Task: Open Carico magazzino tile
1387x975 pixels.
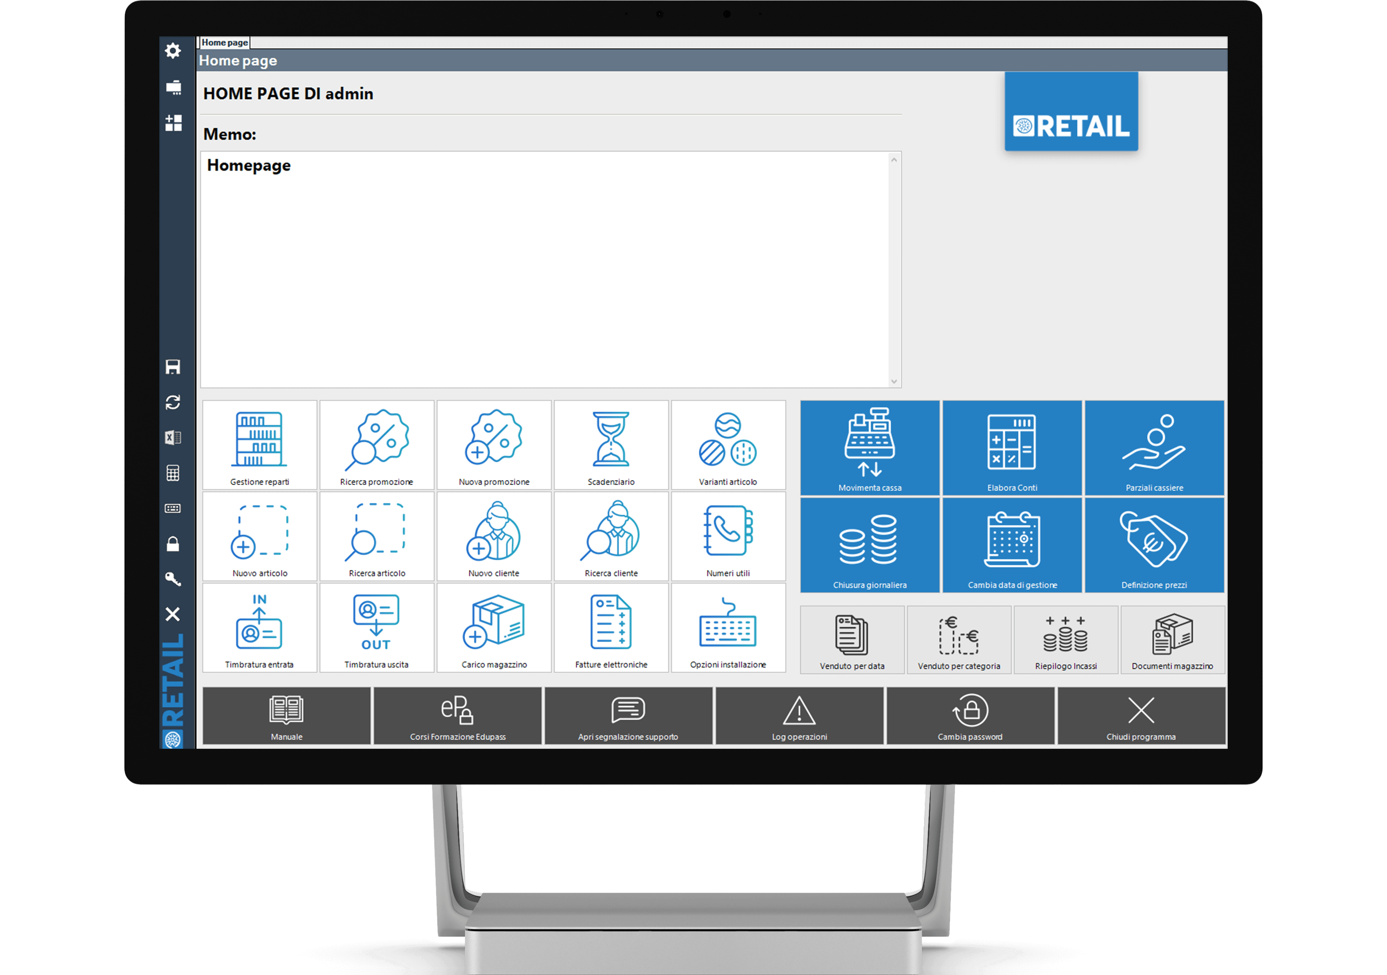Action: pos(493,628)
